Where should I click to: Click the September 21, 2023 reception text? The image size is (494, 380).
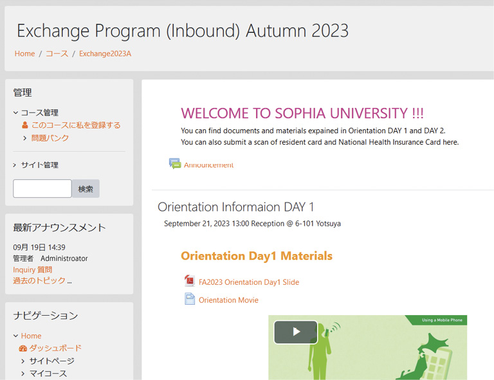pyautogui.click(x=252, y=224)
